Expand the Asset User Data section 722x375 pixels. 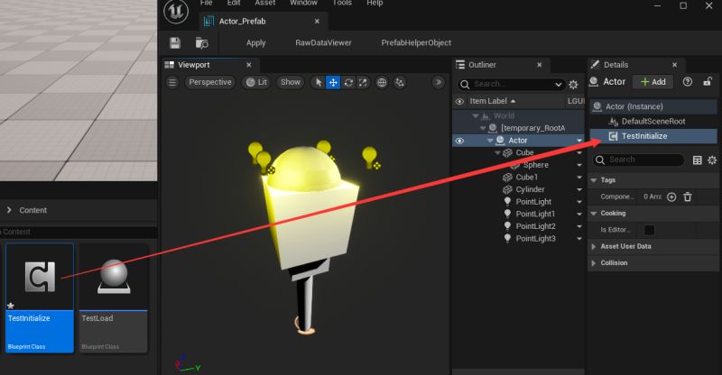click(x=594, y=247)
